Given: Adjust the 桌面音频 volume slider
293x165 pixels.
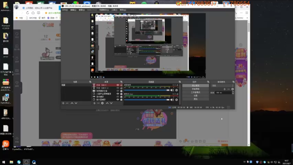Looking at the screenshot, I should pos(147,90).
